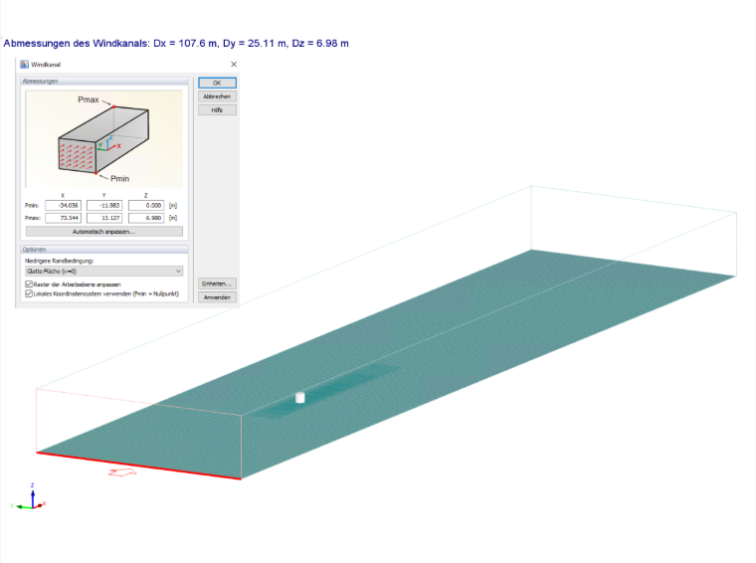756x563 pixels.
Task: Click the Anwenden button
Action: 217,297
